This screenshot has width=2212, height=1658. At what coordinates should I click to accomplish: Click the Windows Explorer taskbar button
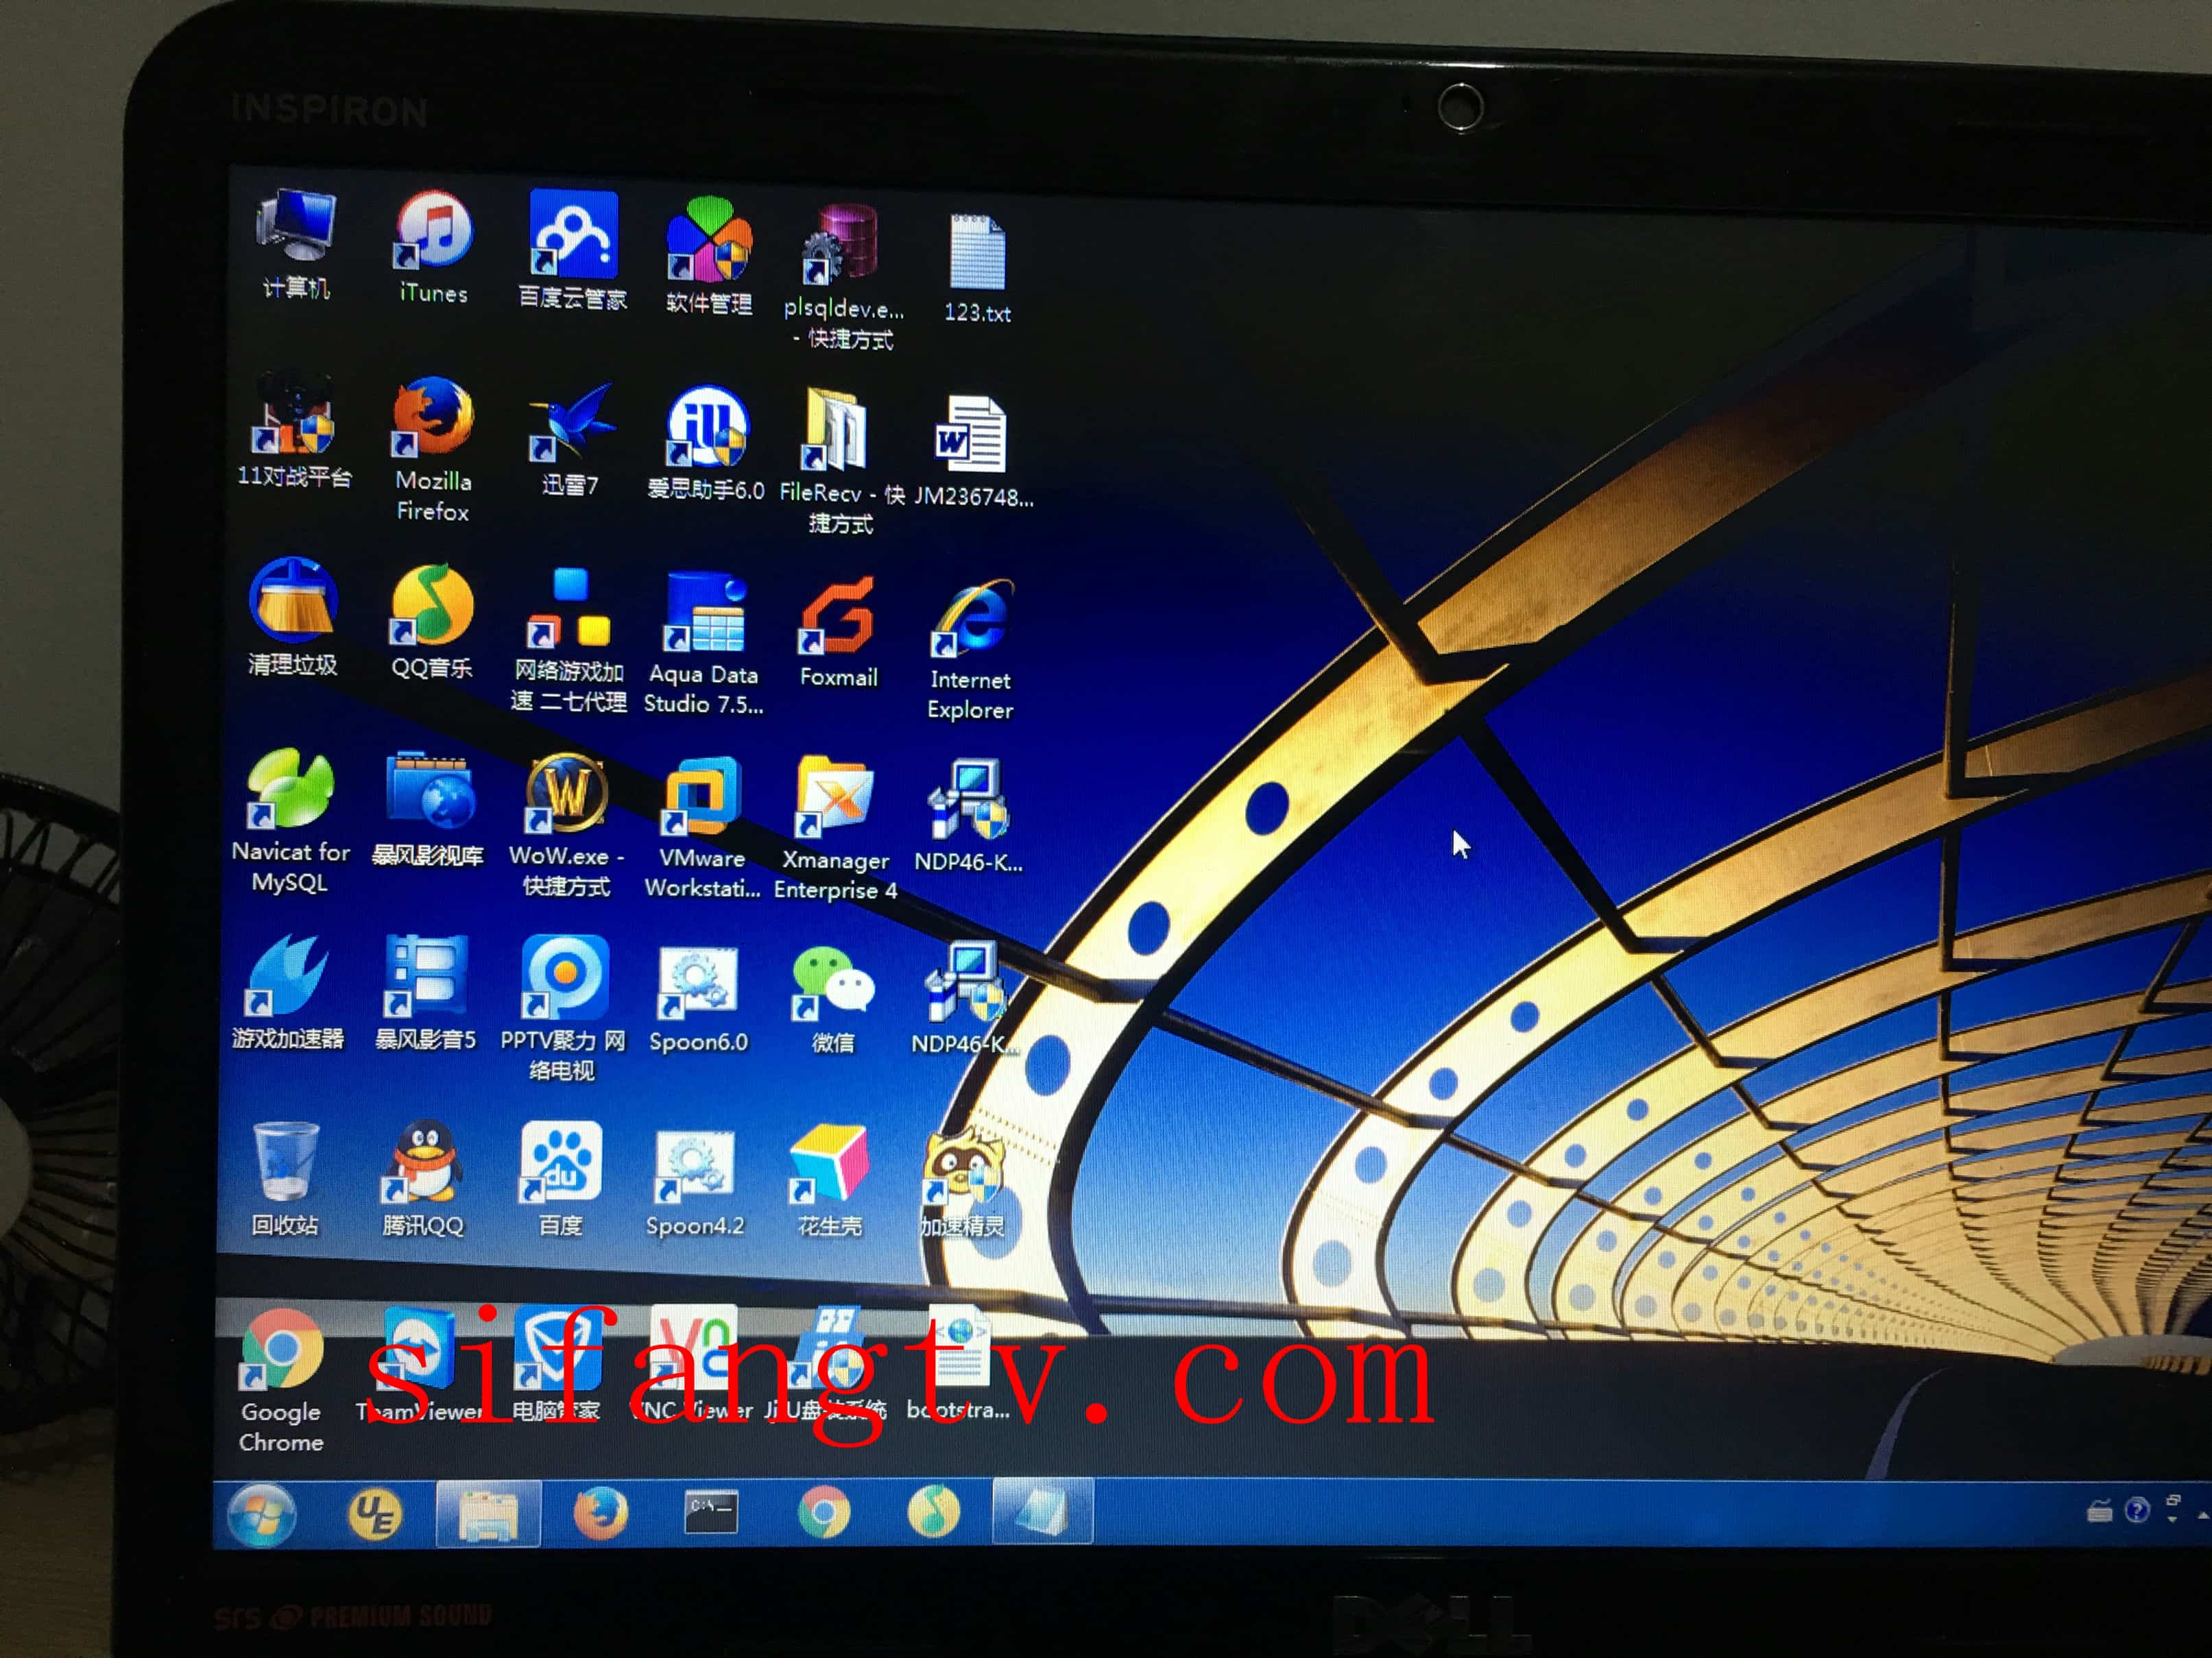click(488, 1514)
